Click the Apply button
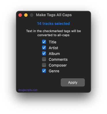The height and width of the screenshot is (114, 107). click(73, 82)
